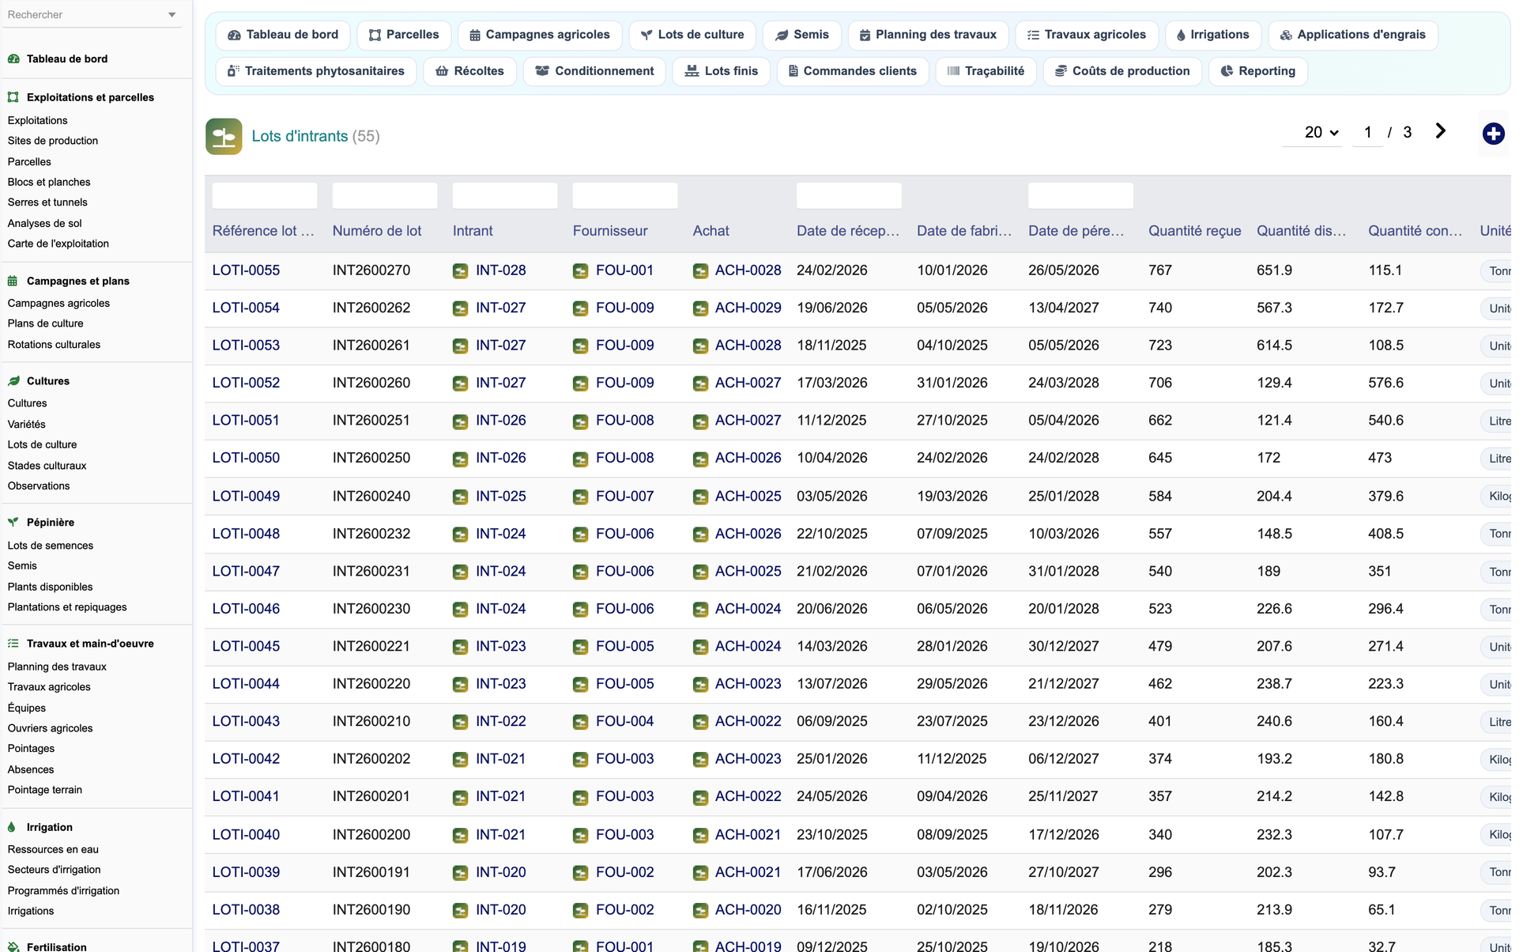Click the Travaux et main-d'oeuvre list icon

pyautogui.click(x=13, y=644)
